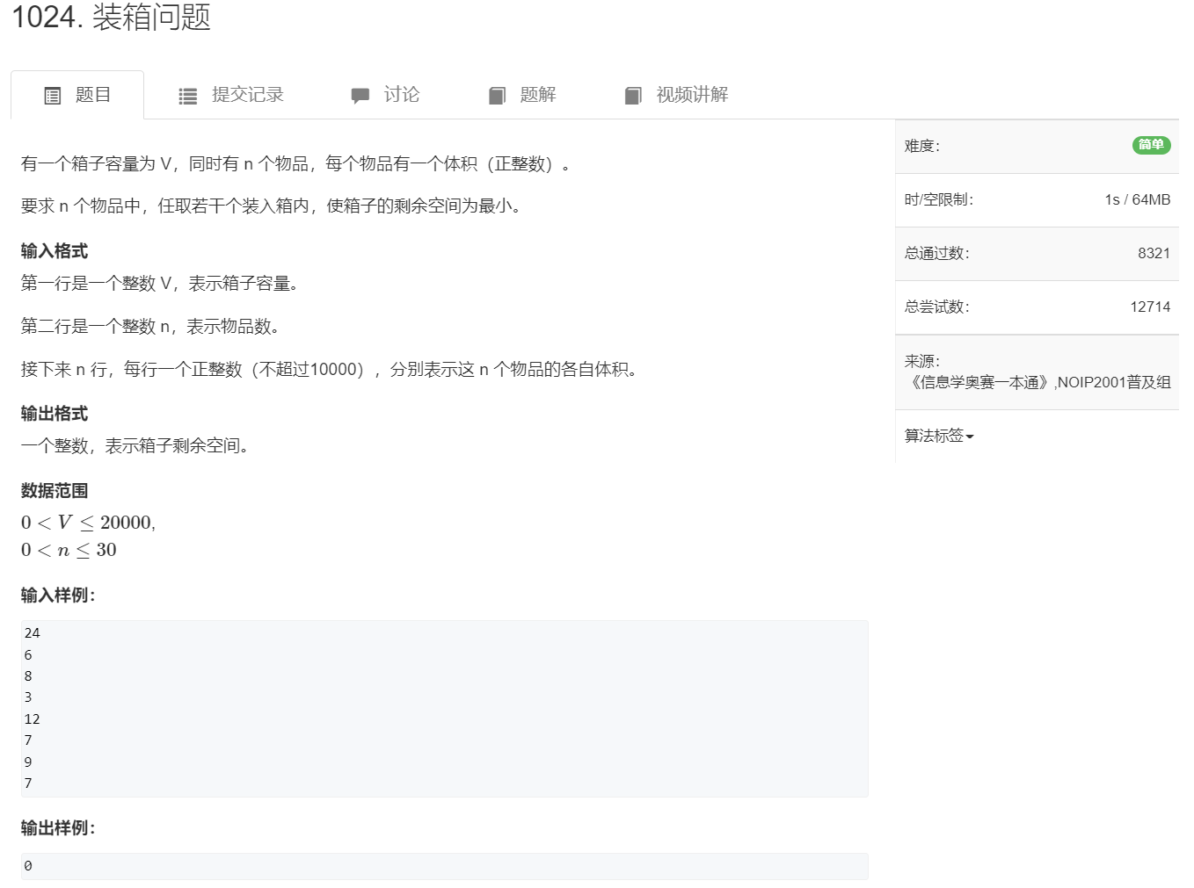
Task: Click the green 简单 difficulty badge
Action: pos(1152,146)
